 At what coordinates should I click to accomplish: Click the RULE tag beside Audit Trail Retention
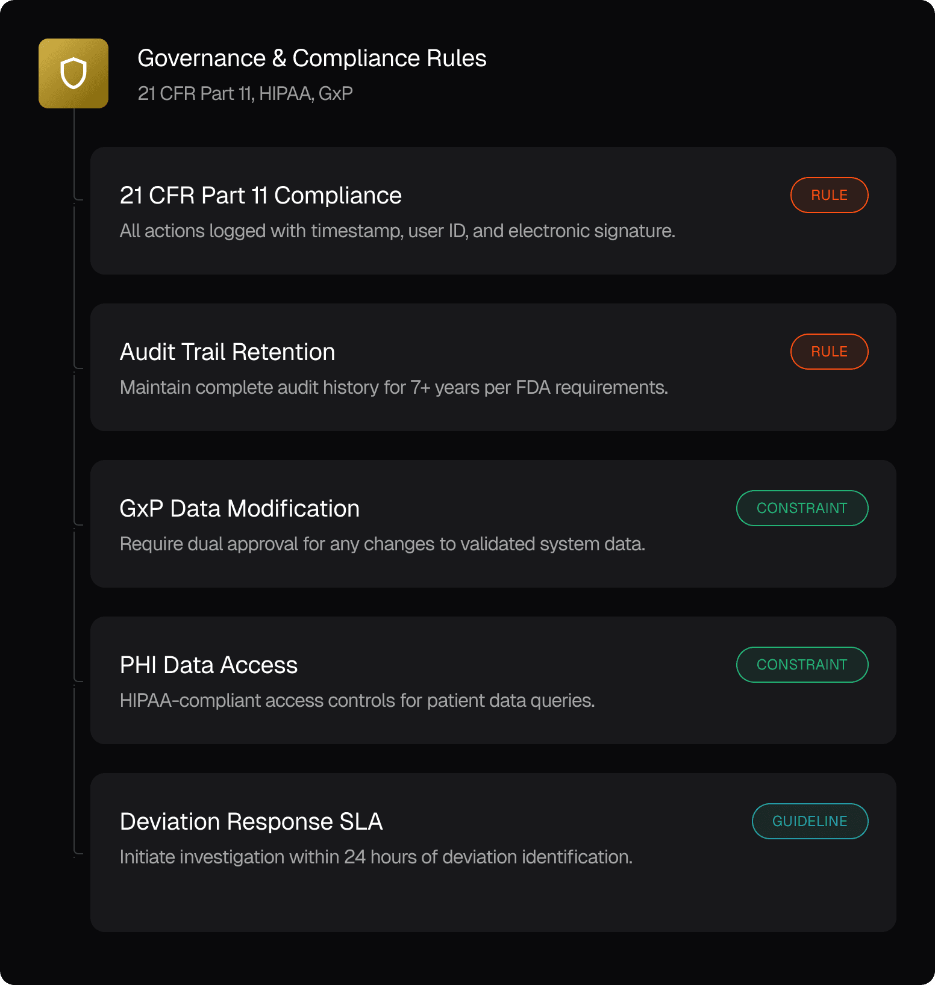click(829, 352)
